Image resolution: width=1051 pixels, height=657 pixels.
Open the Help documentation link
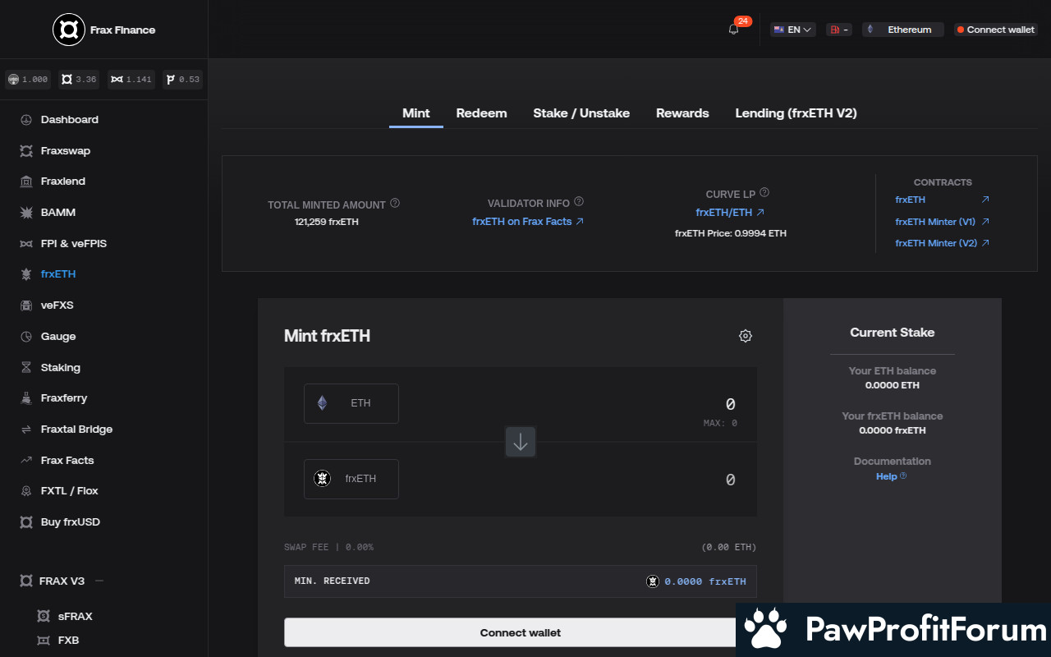(x=892, y=476)
